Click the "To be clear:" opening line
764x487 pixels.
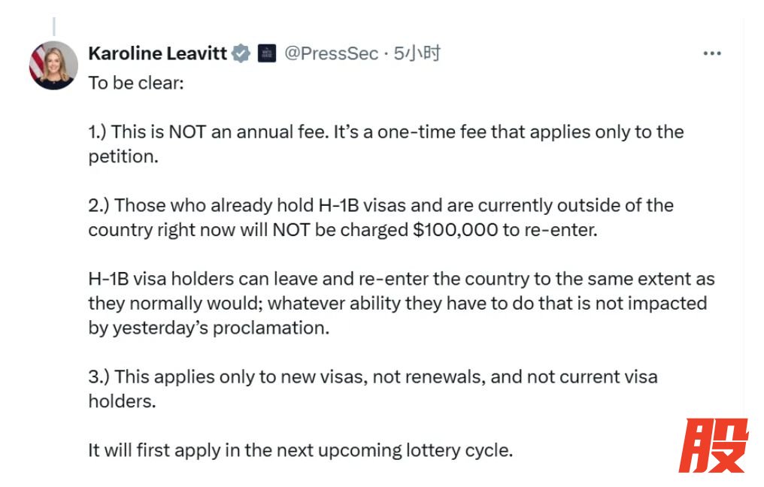(135, 83)
